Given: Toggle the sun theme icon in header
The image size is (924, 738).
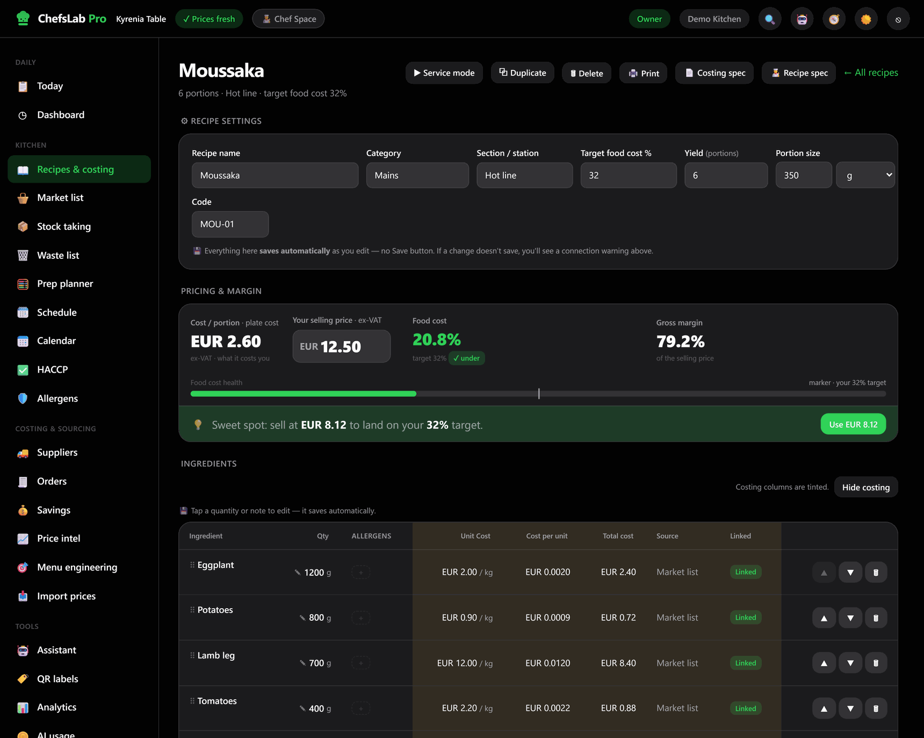Looking at the screenshot, I should coord(866,19).
